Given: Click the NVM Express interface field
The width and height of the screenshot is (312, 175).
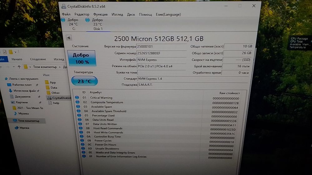Looking at the screenshot, I should 161,60.
